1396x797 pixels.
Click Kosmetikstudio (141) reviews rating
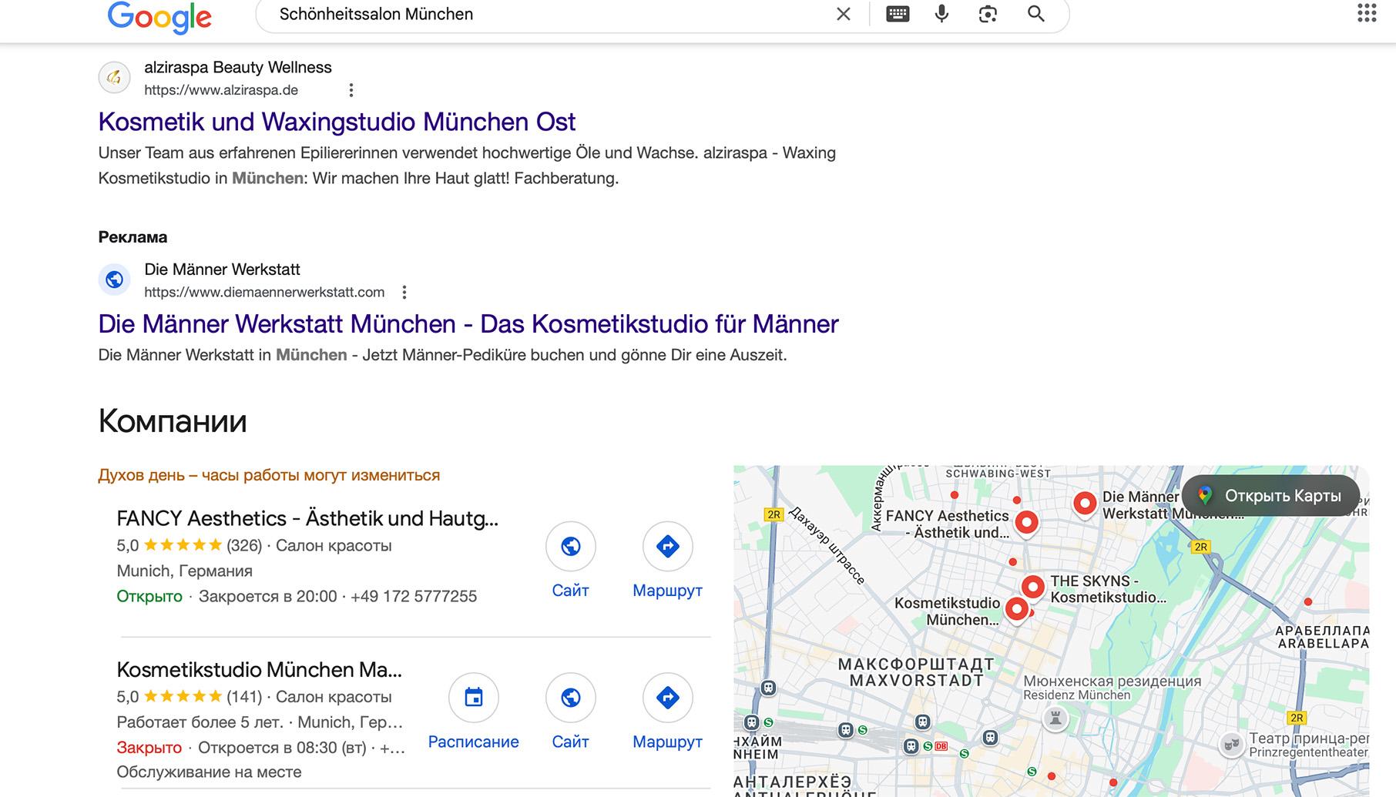tap(190, 697)
